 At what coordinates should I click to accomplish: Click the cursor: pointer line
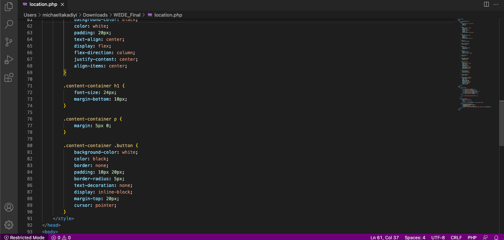[x=95, y=205]
